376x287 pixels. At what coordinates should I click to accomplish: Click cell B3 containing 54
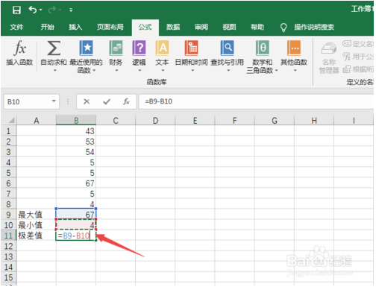click(76, 151)
